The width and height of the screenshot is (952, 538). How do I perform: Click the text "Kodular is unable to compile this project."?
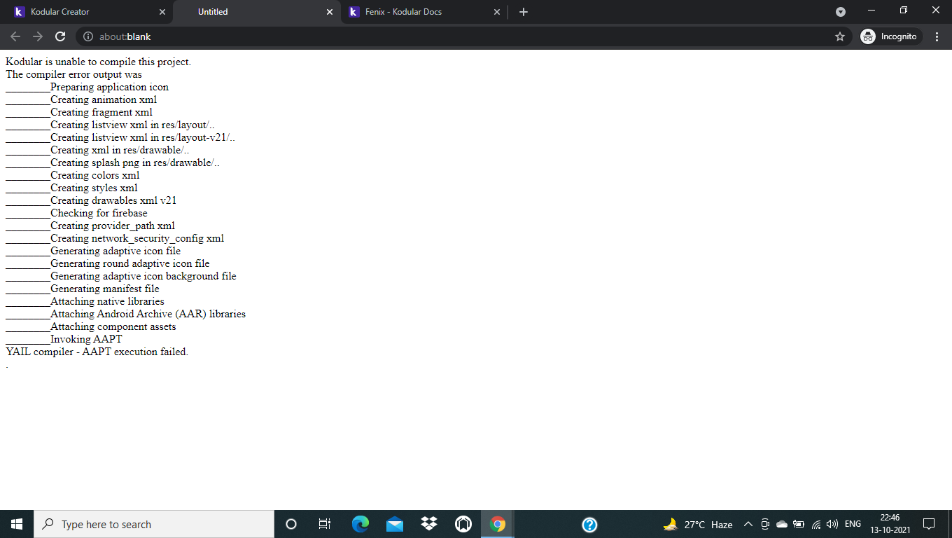98,62
